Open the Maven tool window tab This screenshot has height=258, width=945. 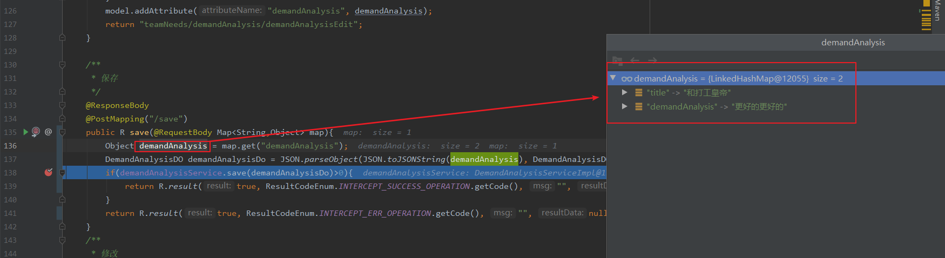pyautogui.click(x=937, y=10)
